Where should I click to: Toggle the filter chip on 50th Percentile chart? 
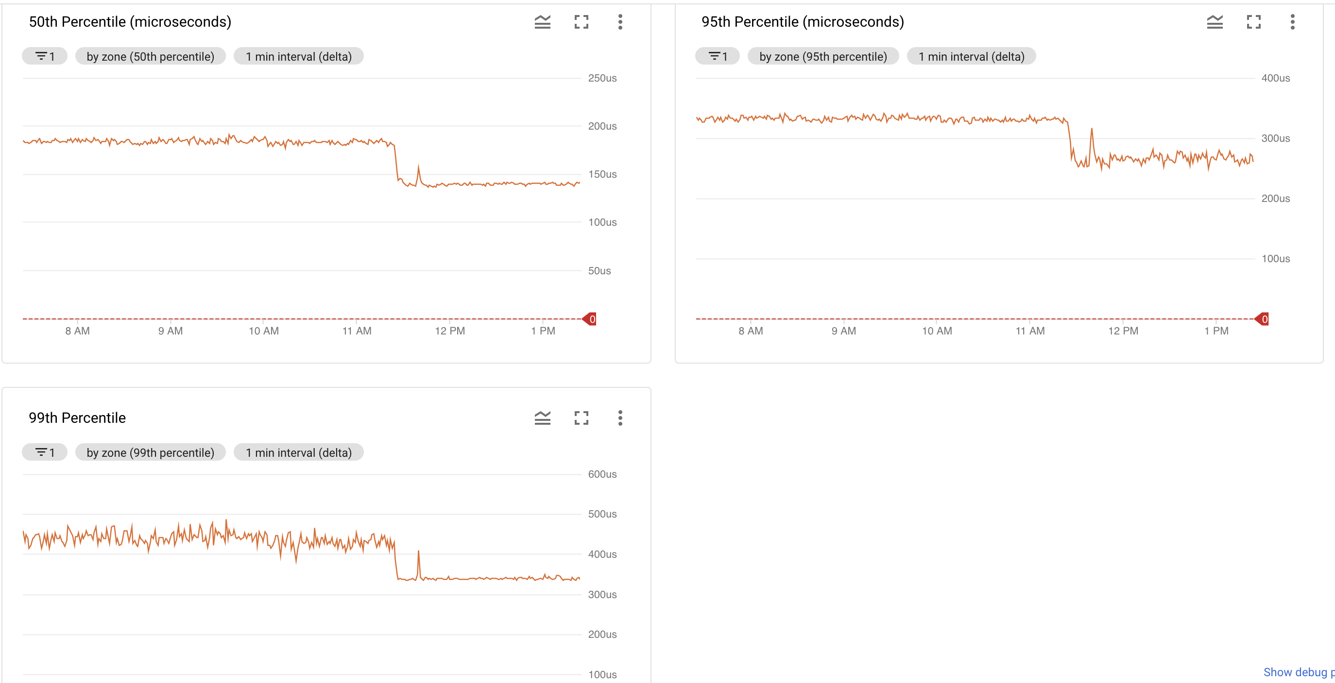tap(45, 56)
